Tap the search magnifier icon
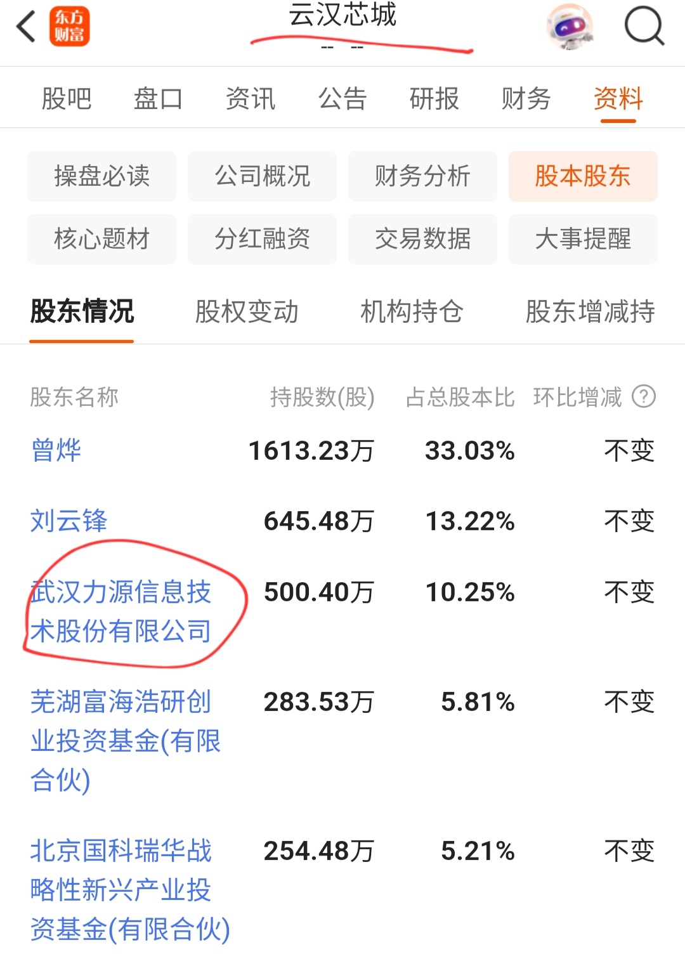This screenshot has height=959, width=685. pos(644,26)
